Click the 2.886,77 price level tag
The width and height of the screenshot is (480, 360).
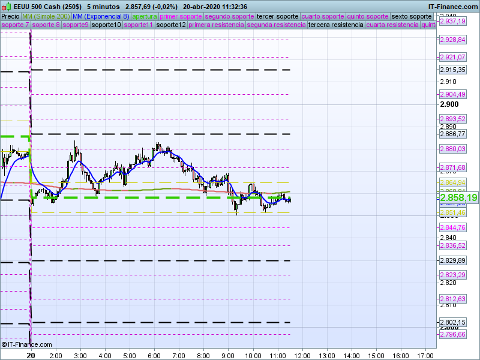click(x=452, y=134)
